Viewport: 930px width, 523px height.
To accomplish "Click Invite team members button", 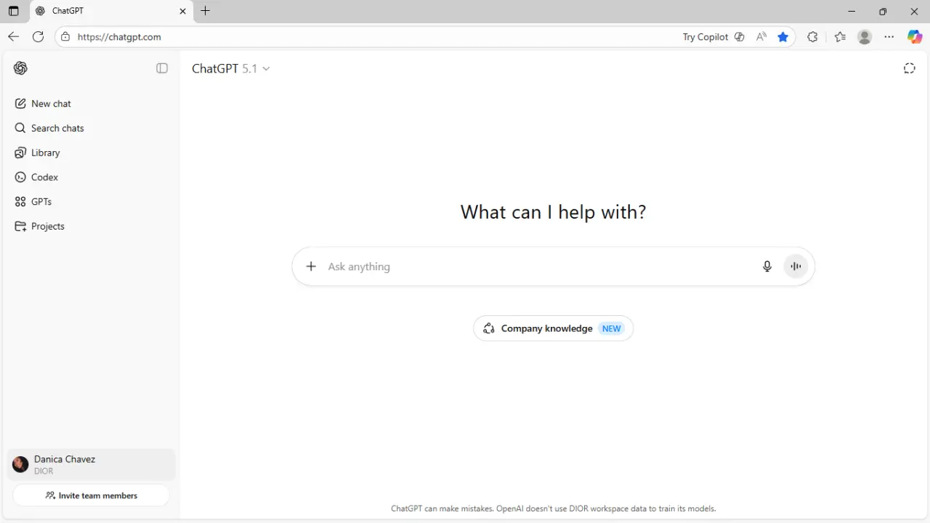I will 91,495.
